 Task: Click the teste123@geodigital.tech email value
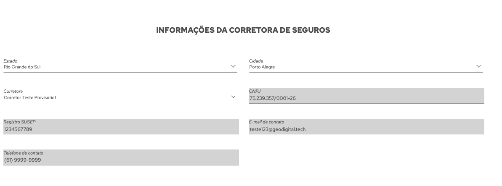pyautogui.click(x=278, y=129)
